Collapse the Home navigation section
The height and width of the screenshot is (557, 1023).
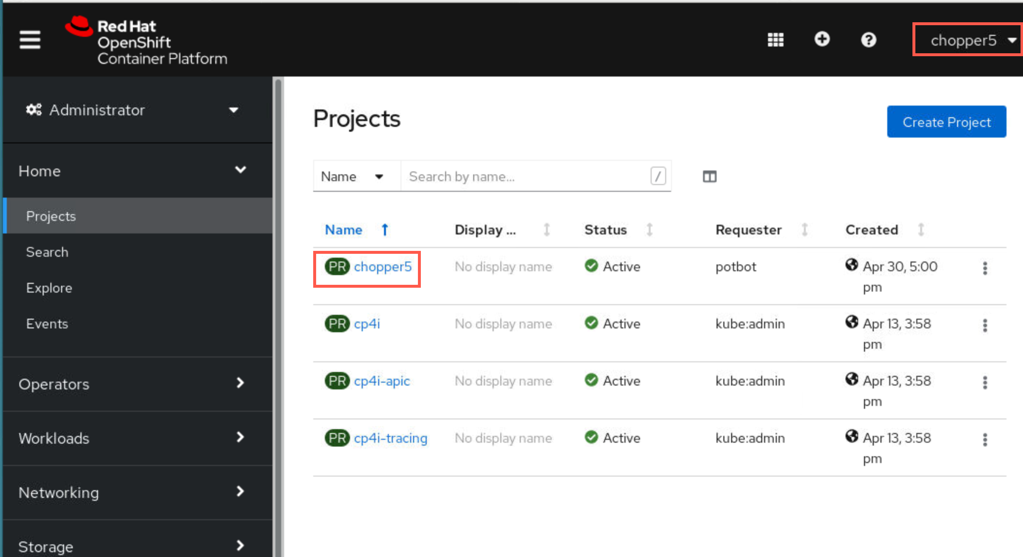point(137,170)
